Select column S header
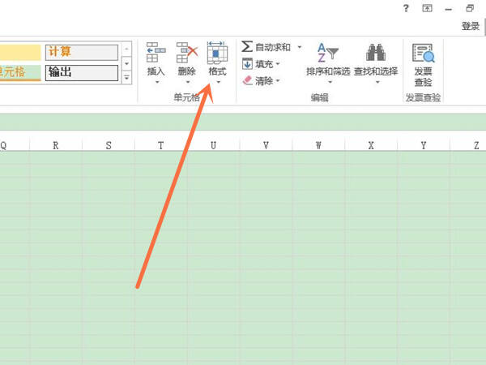Screen dimensions: 486x365 [x=109, y=145]
